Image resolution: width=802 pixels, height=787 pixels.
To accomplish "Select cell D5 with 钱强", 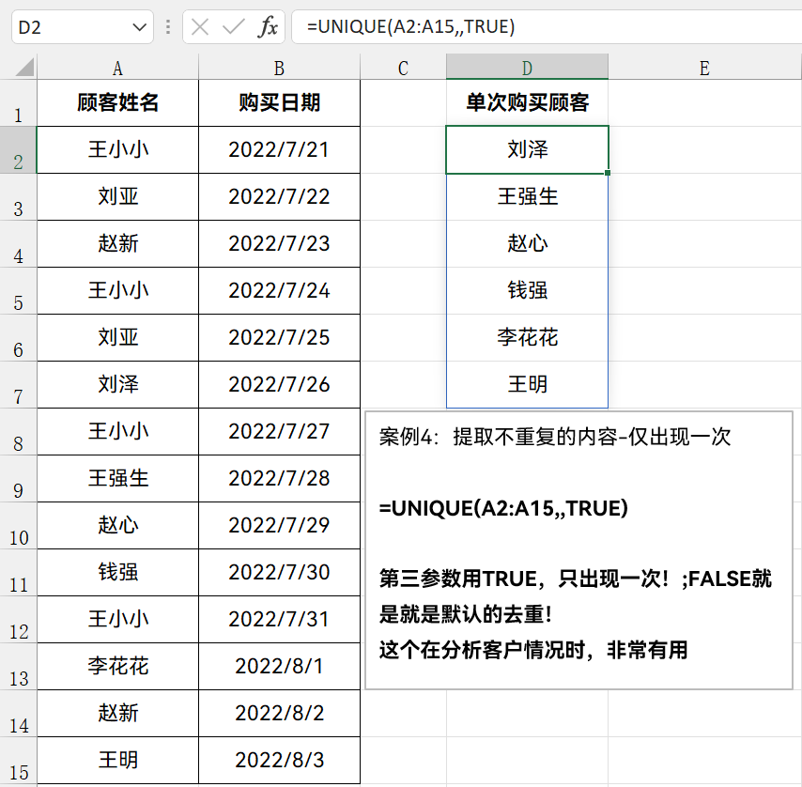I will click(x=528, y=291).
